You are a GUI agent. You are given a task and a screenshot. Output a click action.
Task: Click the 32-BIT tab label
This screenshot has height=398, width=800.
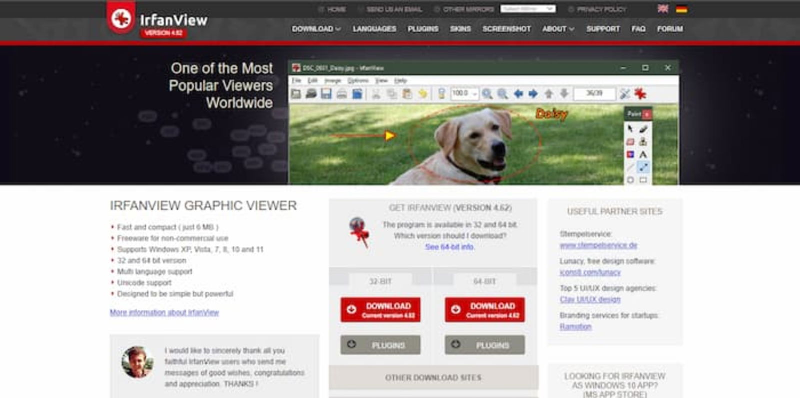380,281
